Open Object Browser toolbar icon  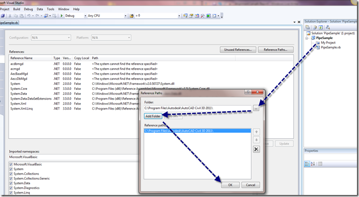click(x=197, y=16)
